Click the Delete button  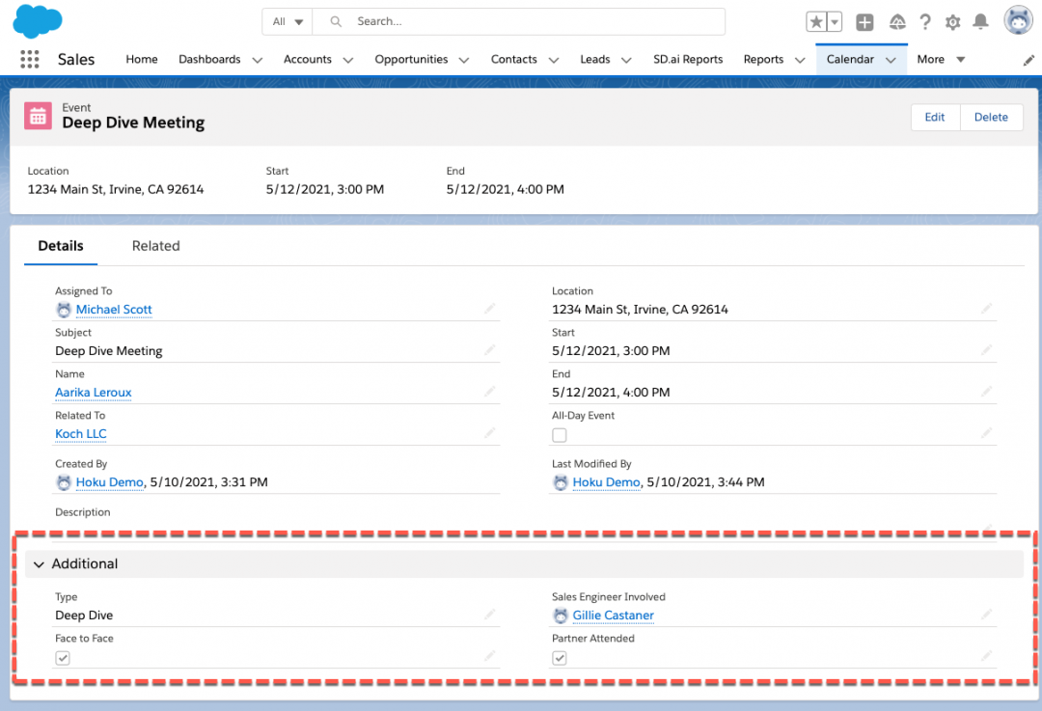pyautogui.click(x=991, y=117)
